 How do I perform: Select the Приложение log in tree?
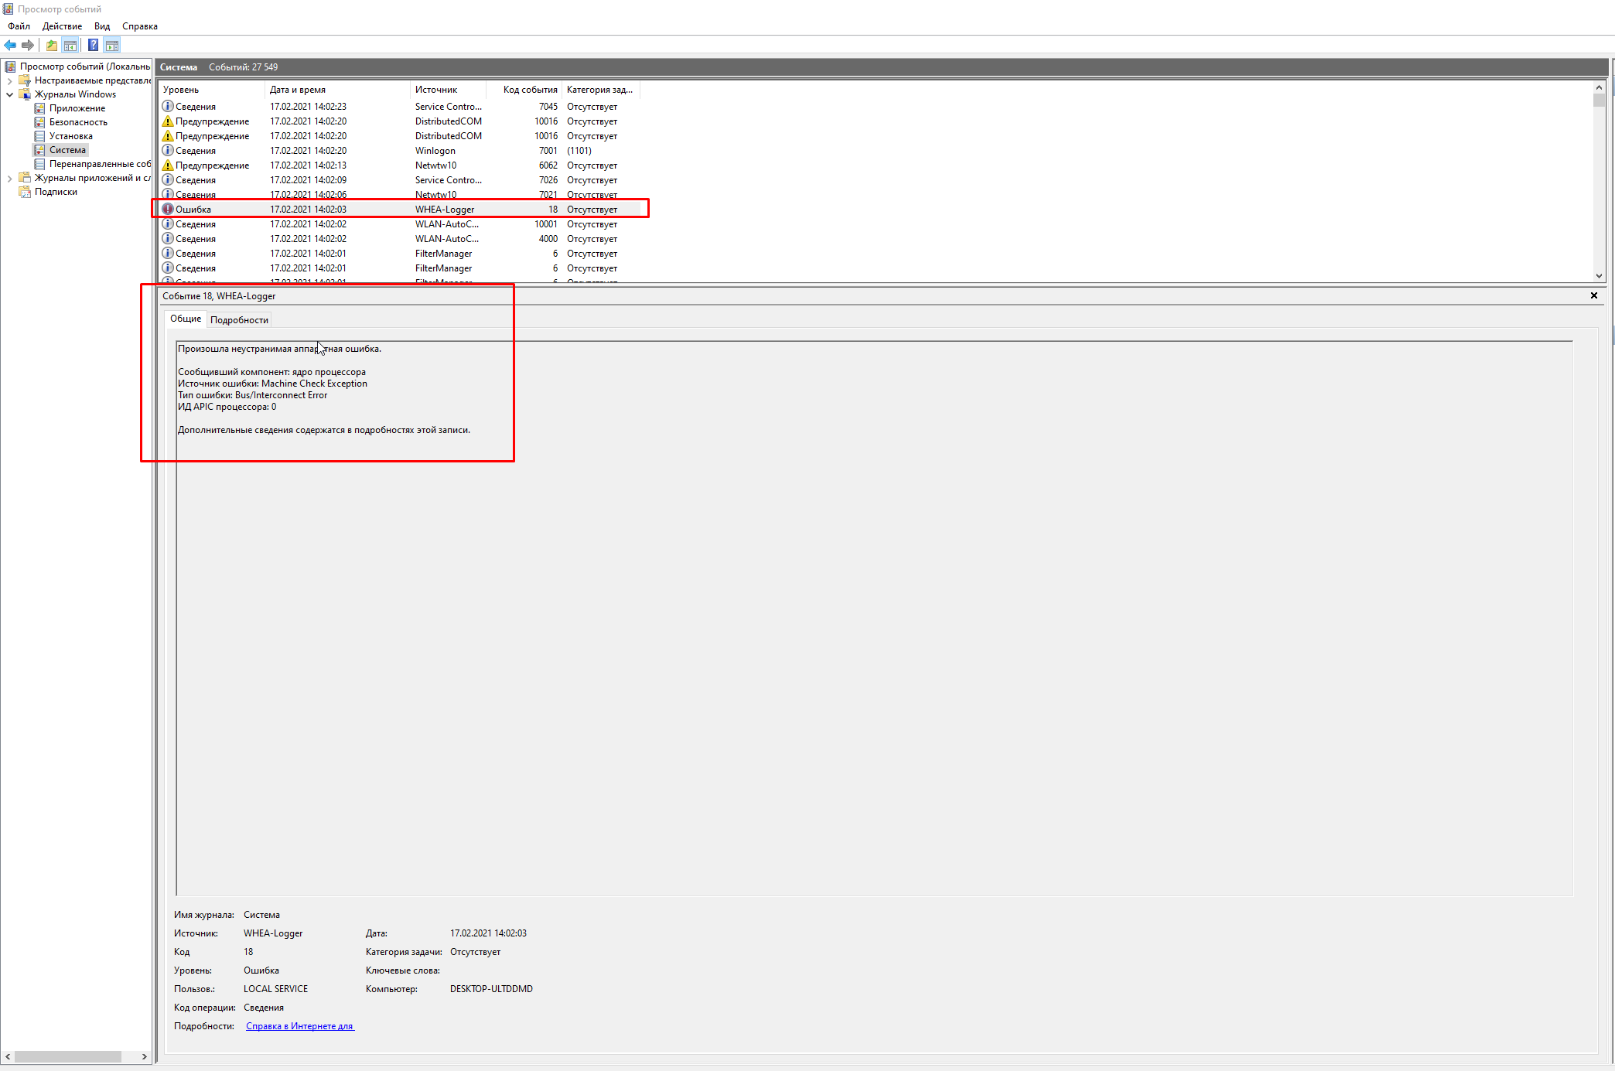[77, 108]
